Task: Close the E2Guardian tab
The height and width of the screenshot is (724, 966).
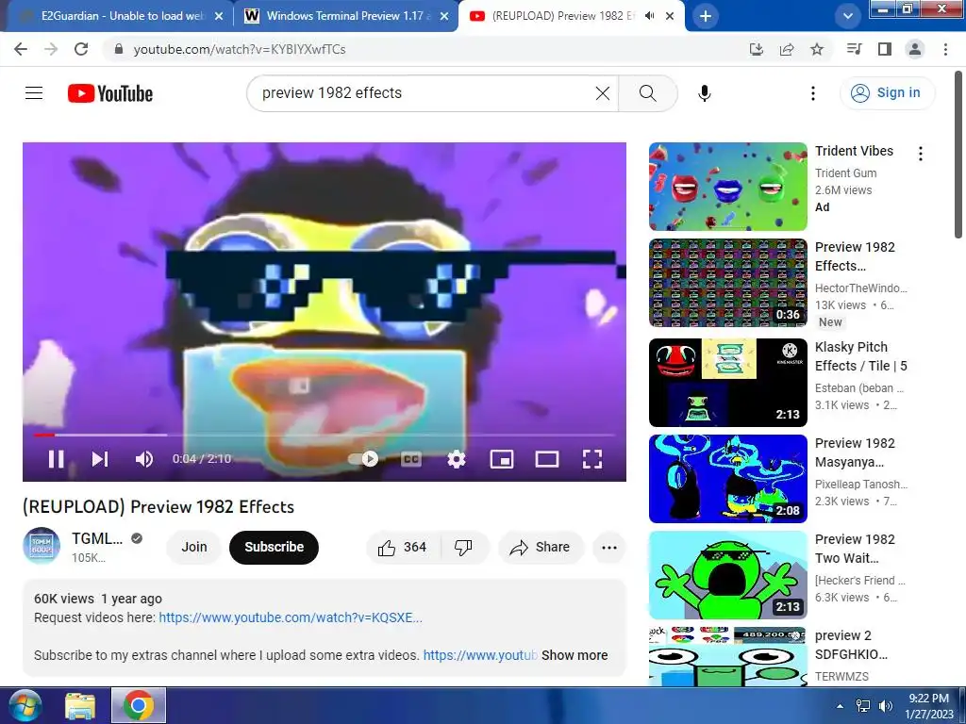Action: tap(219, 17)
